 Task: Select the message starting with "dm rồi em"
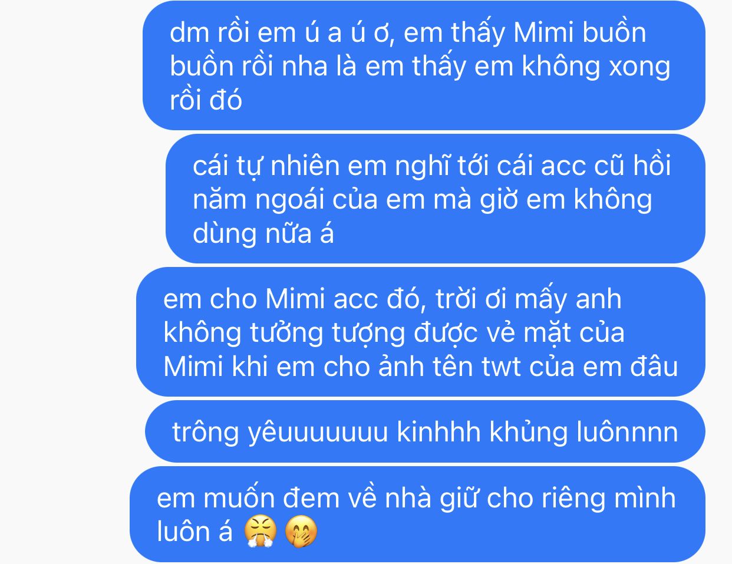424,65
